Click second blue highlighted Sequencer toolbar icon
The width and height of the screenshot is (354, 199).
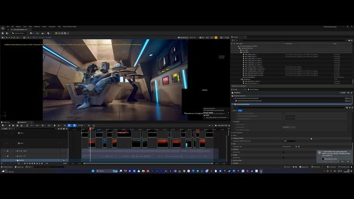(75, 125)
